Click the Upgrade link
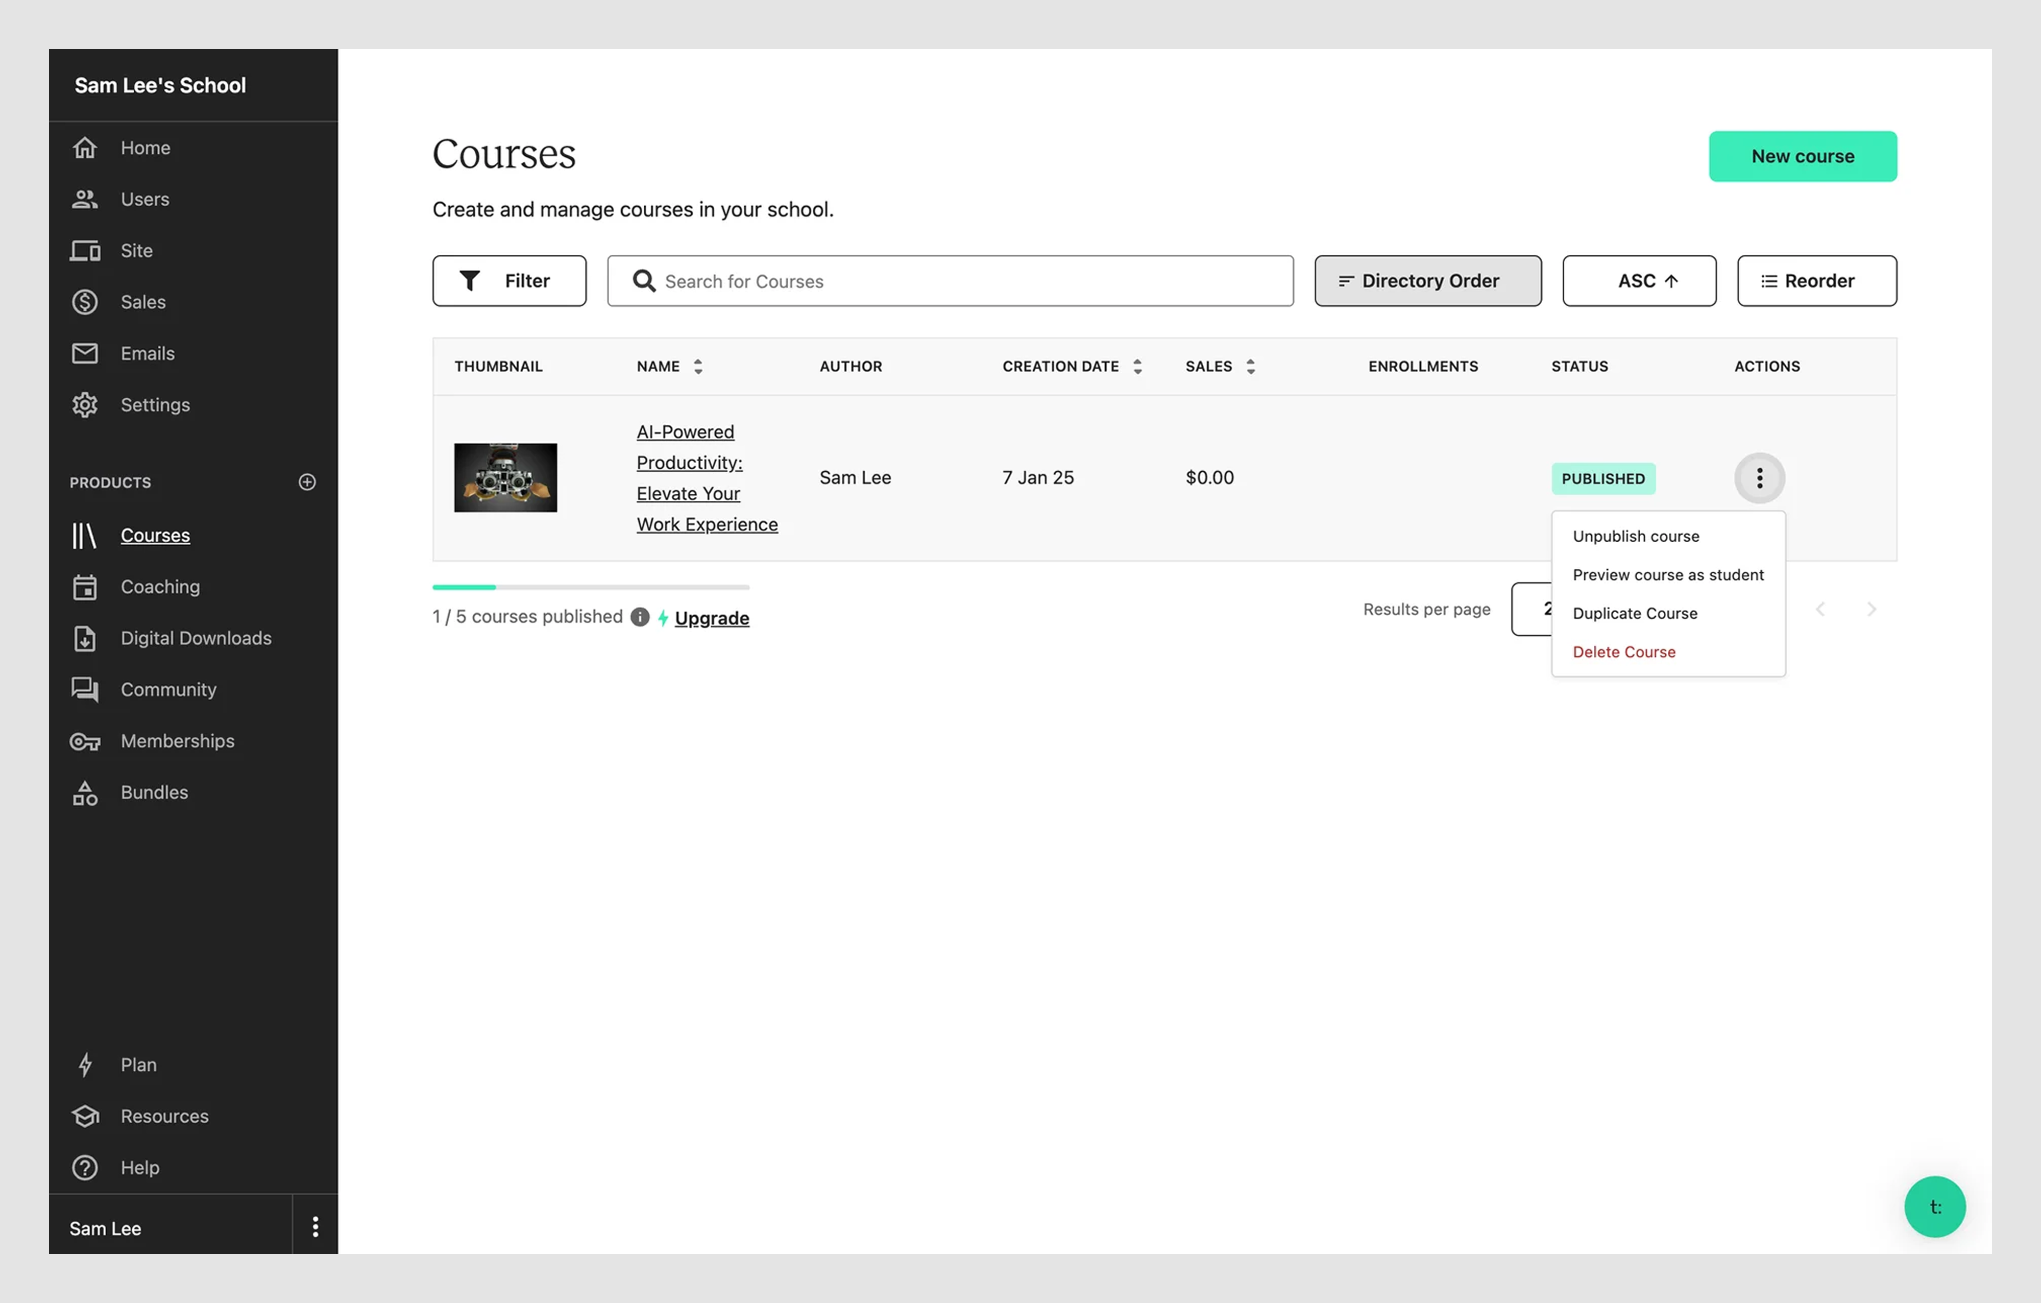Screen dimensions: 2041x1303 click(x=711, y=619)
